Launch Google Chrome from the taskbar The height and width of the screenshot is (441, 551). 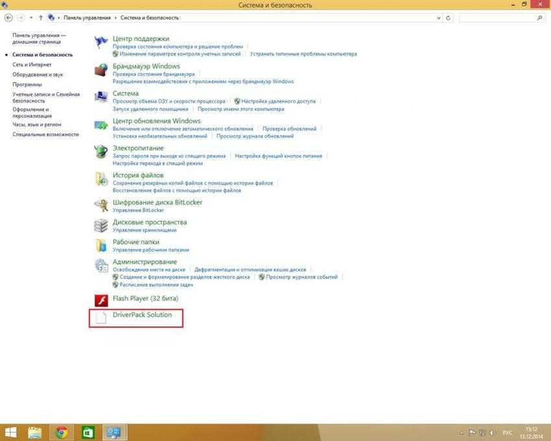point(61,433)
